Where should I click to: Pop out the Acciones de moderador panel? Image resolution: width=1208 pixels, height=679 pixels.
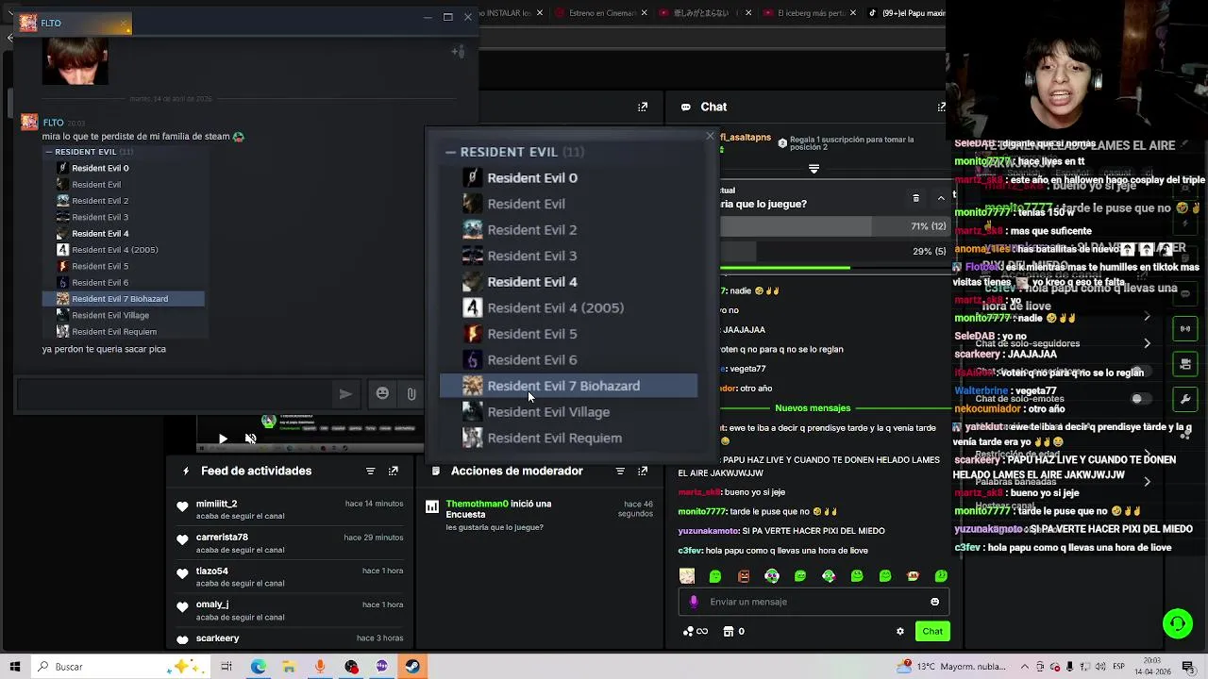tap(643, 471)
